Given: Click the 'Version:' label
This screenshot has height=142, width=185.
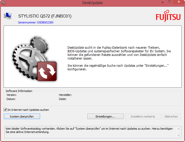Looking at the screenshot, I should [x=12, y=95].
